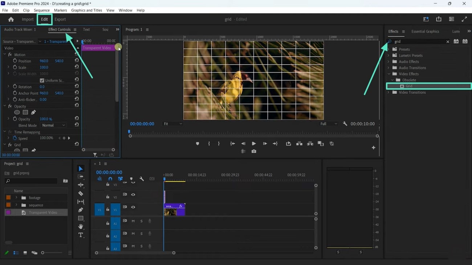Open the Fit zoom level dropdown
472x265 pixels.
(x=172, y=124)
